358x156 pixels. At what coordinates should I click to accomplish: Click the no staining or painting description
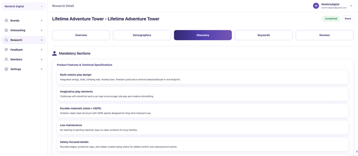point(98,130)
